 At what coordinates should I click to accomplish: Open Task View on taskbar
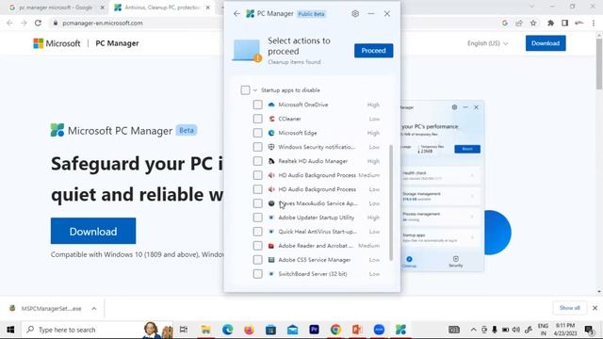(x=184, y=330)
